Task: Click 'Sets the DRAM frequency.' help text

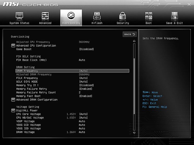Action: click(161, 38)
